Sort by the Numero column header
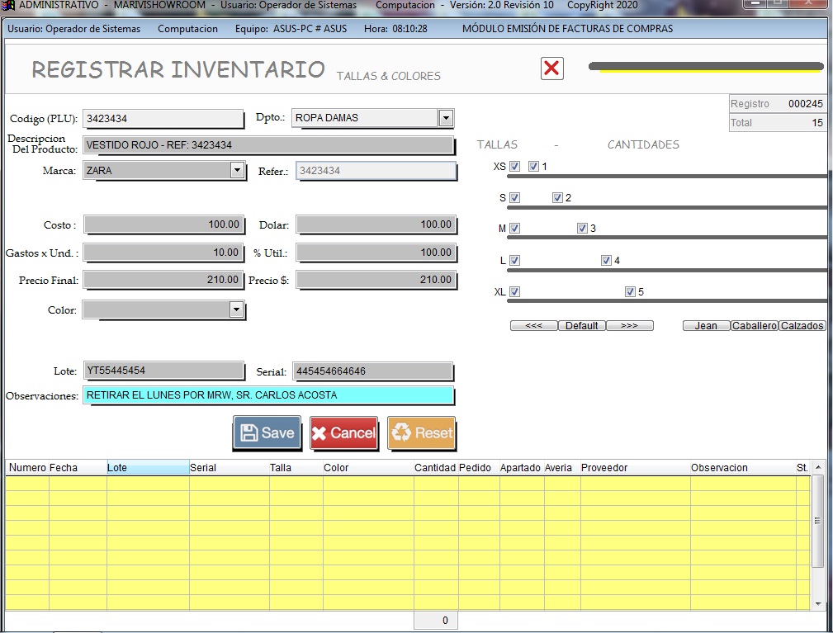Screen dimensions: 833x633 (27, 468)
